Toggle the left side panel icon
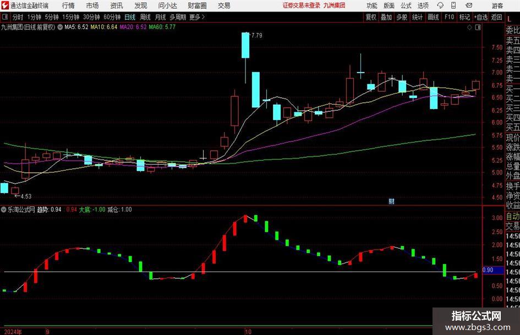Screen dimensions: 520x335 [5, 17]
